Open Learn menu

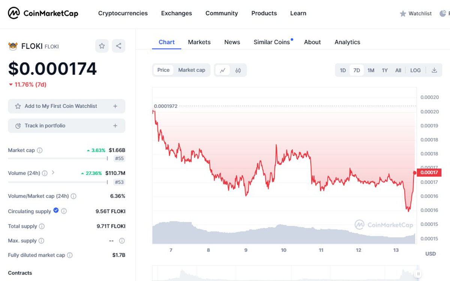298,13
